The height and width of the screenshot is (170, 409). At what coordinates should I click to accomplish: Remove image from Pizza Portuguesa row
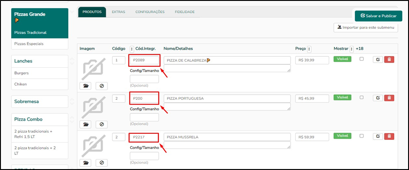point(101,124)
